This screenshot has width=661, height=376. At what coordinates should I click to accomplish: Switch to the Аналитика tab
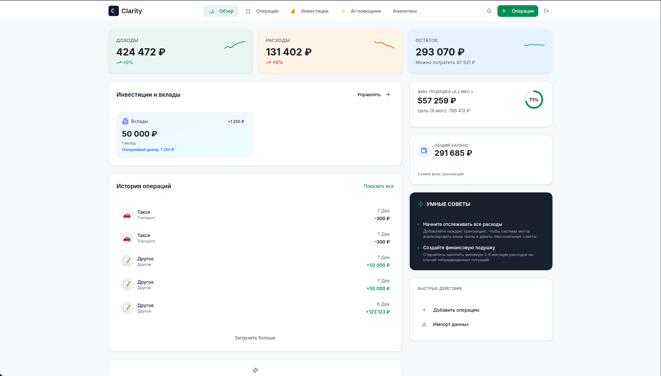[404, 11]
